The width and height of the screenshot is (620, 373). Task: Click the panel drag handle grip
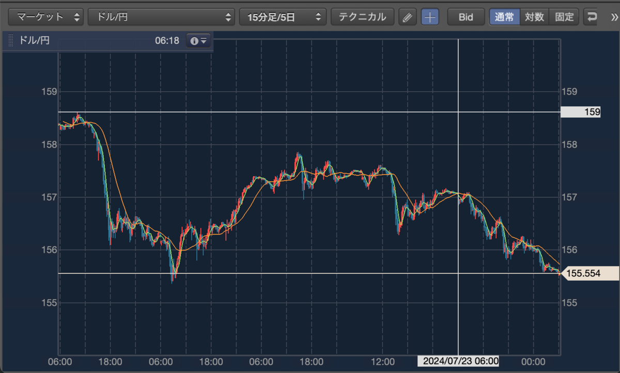(x=10, y=41)
